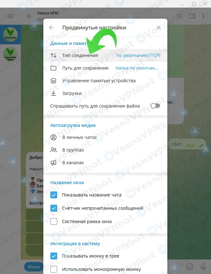Screen dimensions: 211x274
Task: Open connection type setting
Action: pos(105,55)
